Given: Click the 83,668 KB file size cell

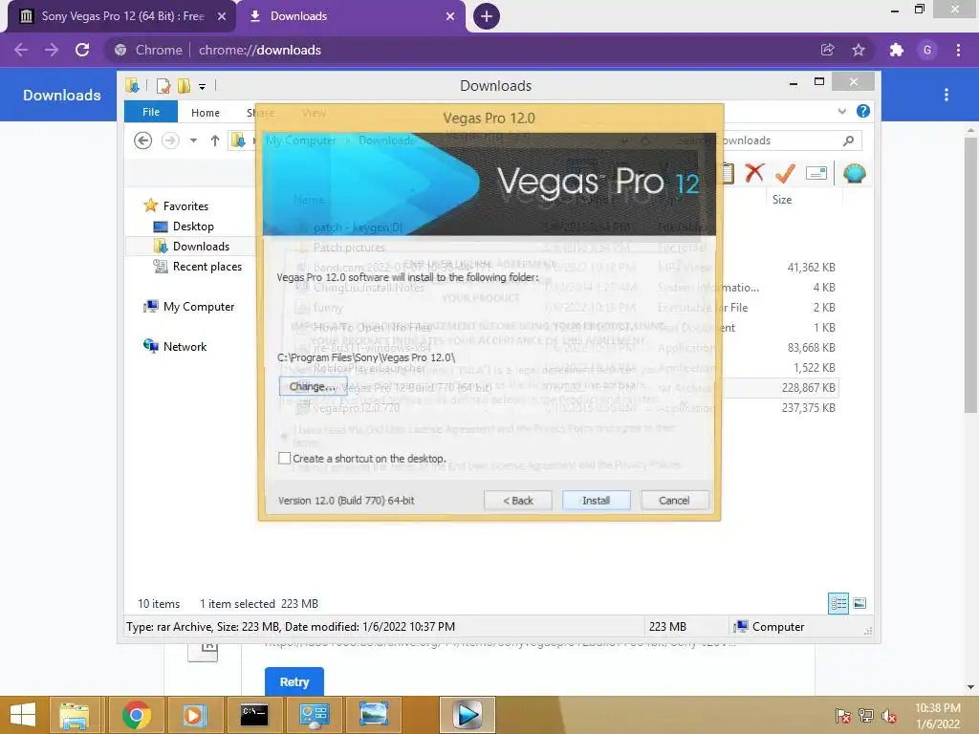Looking at the screenshot, I should click(x=811, y=348).
